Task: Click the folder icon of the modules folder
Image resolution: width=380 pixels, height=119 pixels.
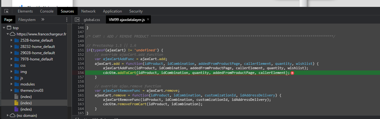Action: pyautogui.click(x=17, y=84)
